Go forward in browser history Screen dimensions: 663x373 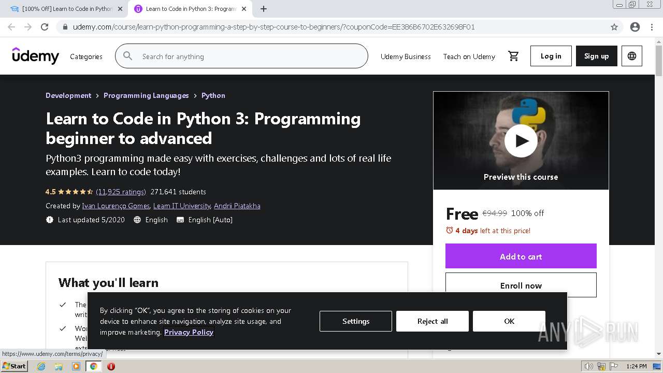[x=28, y=27]
